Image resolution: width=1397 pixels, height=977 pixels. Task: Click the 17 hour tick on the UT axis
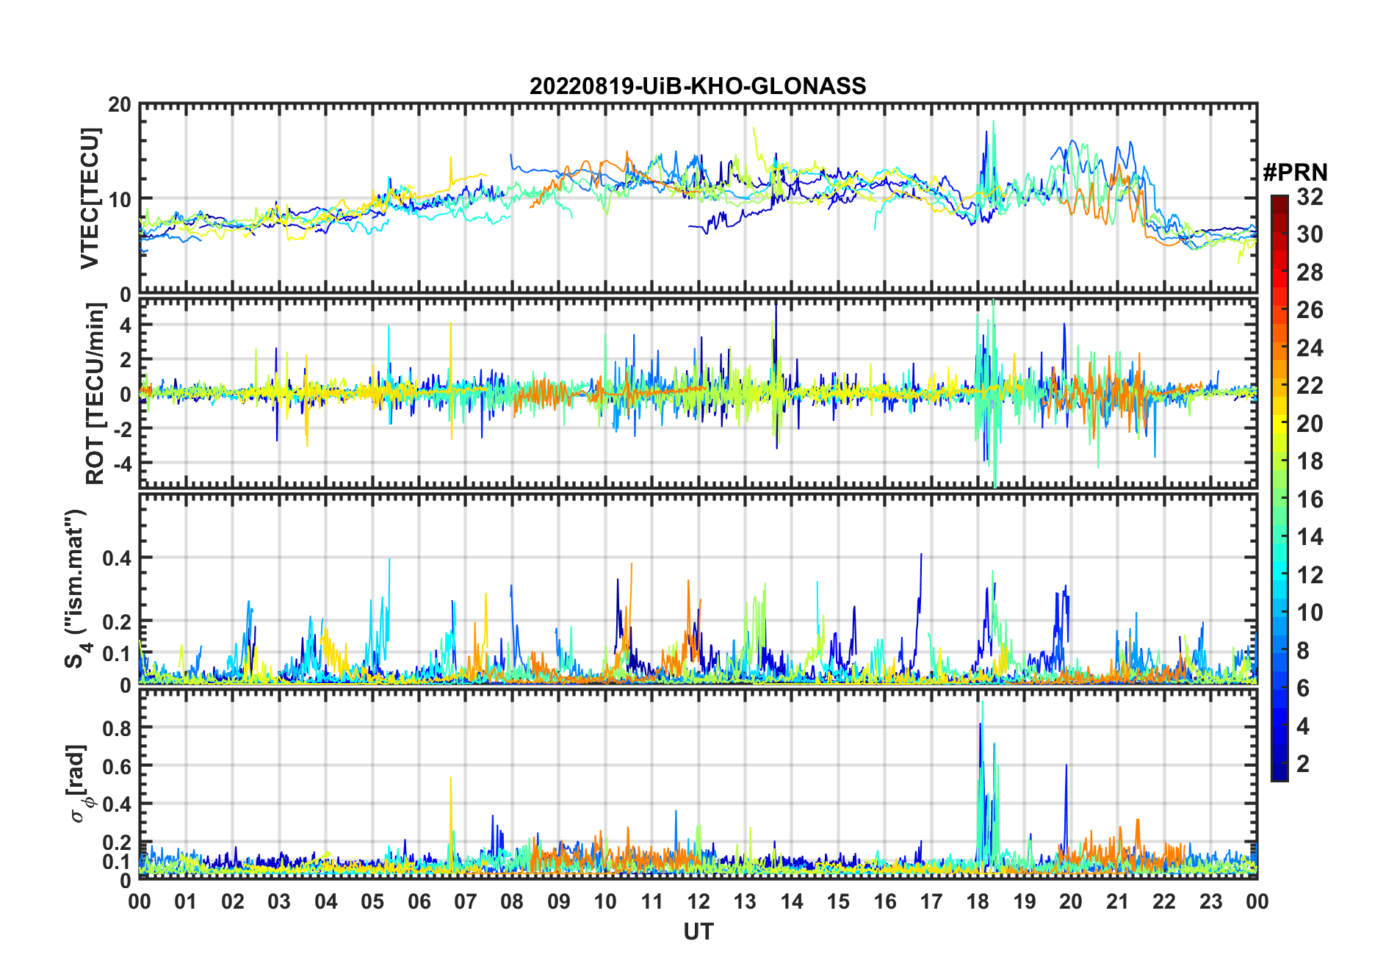tap(931, 901)
